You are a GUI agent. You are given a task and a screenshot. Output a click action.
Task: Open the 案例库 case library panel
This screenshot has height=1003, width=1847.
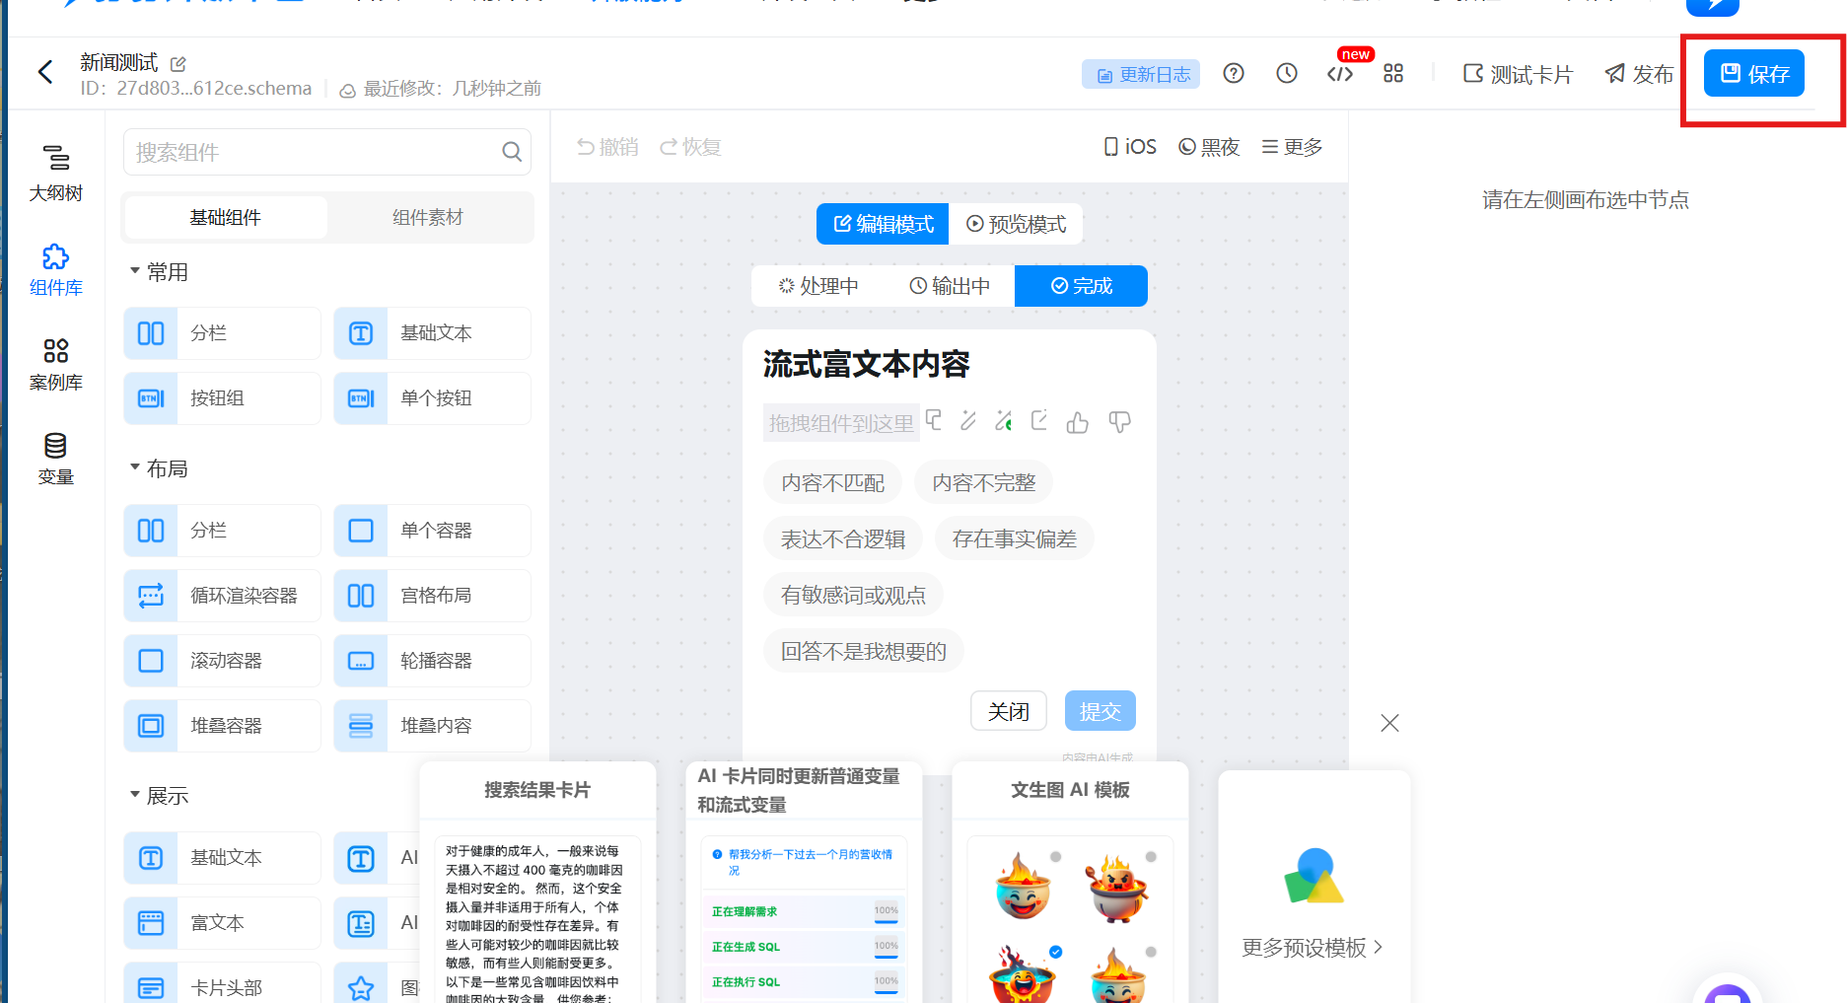(56, 364)
